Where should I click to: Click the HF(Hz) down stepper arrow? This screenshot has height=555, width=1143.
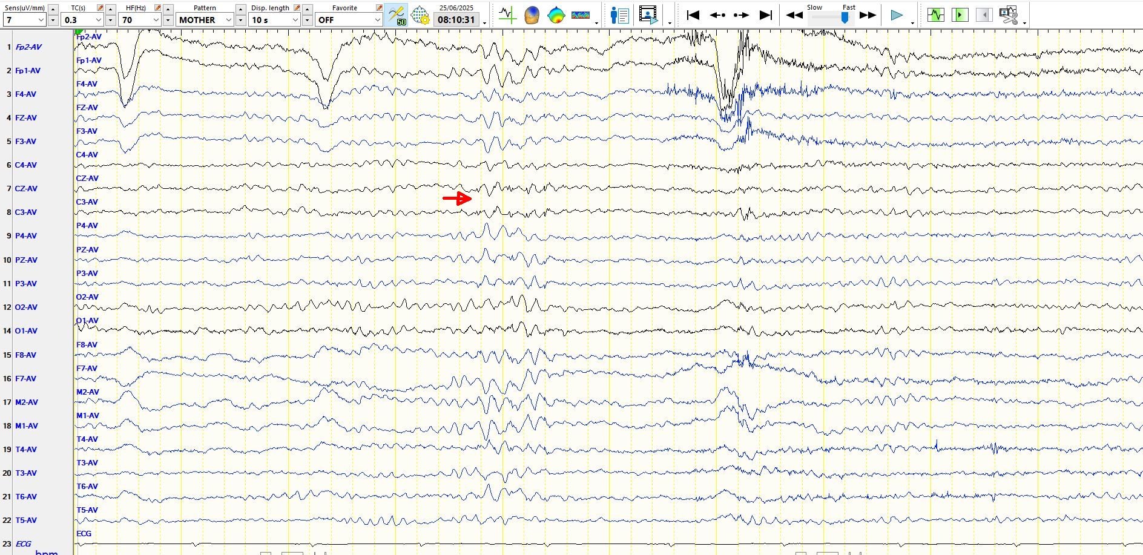(168, 20)
